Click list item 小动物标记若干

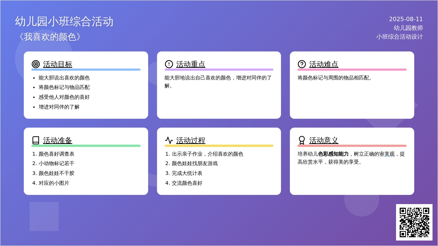(x=57, y=164)
